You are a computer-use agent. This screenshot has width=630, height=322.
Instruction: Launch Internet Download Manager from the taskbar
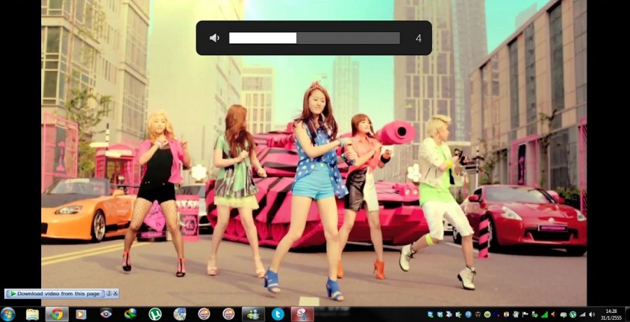coord(130,314)
